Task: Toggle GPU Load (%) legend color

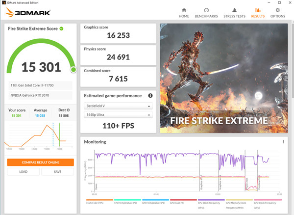Action: (x=183, y=200)
